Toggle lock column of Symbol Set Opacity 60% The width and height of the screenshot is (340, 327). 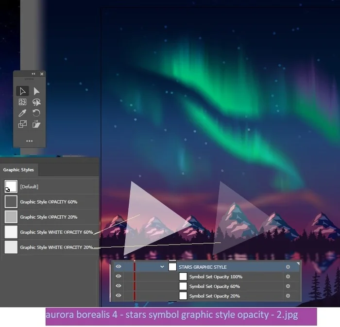(128, 286)
